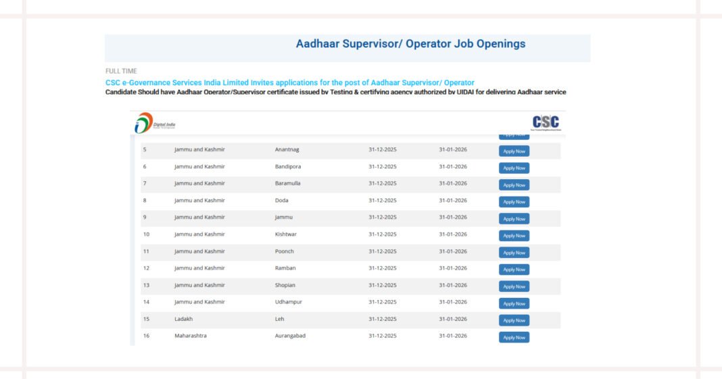Select the FULL TIME label
The height and width of the screenshot is (379, 722).
click(121, 71)
